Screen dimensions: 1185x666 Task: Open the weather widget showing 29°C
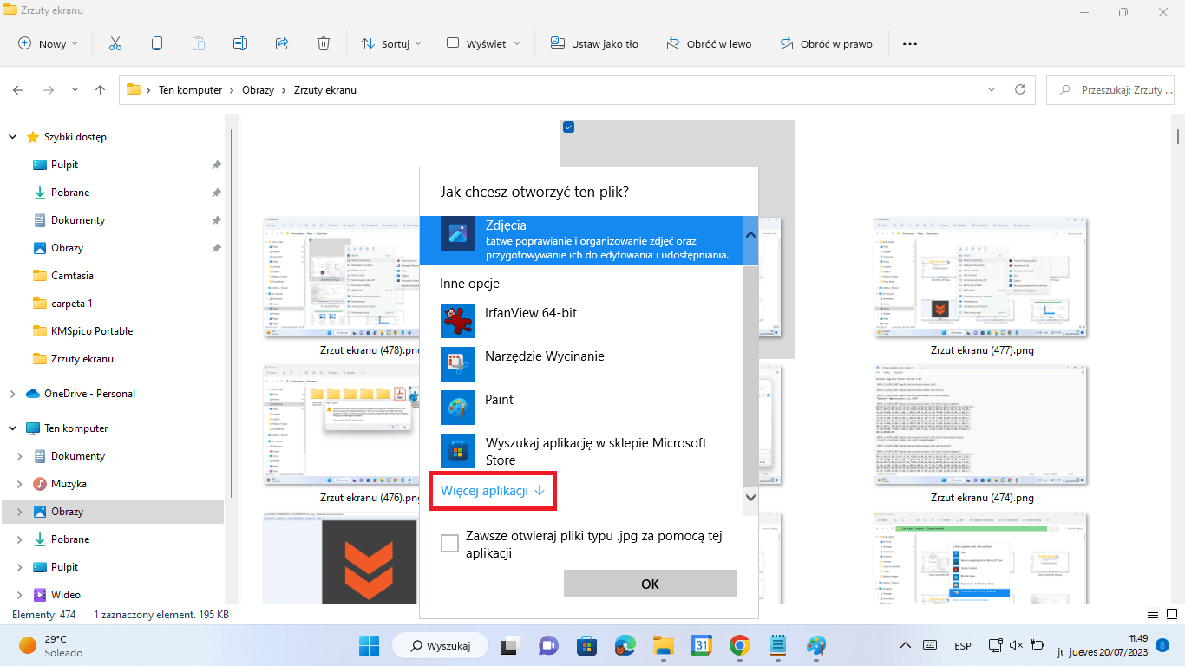click(x=50, y=645)
